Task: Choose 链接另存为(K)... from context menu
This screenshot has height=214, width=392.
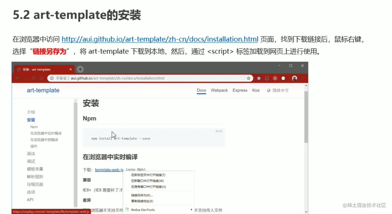Action: tap(159, 195)
